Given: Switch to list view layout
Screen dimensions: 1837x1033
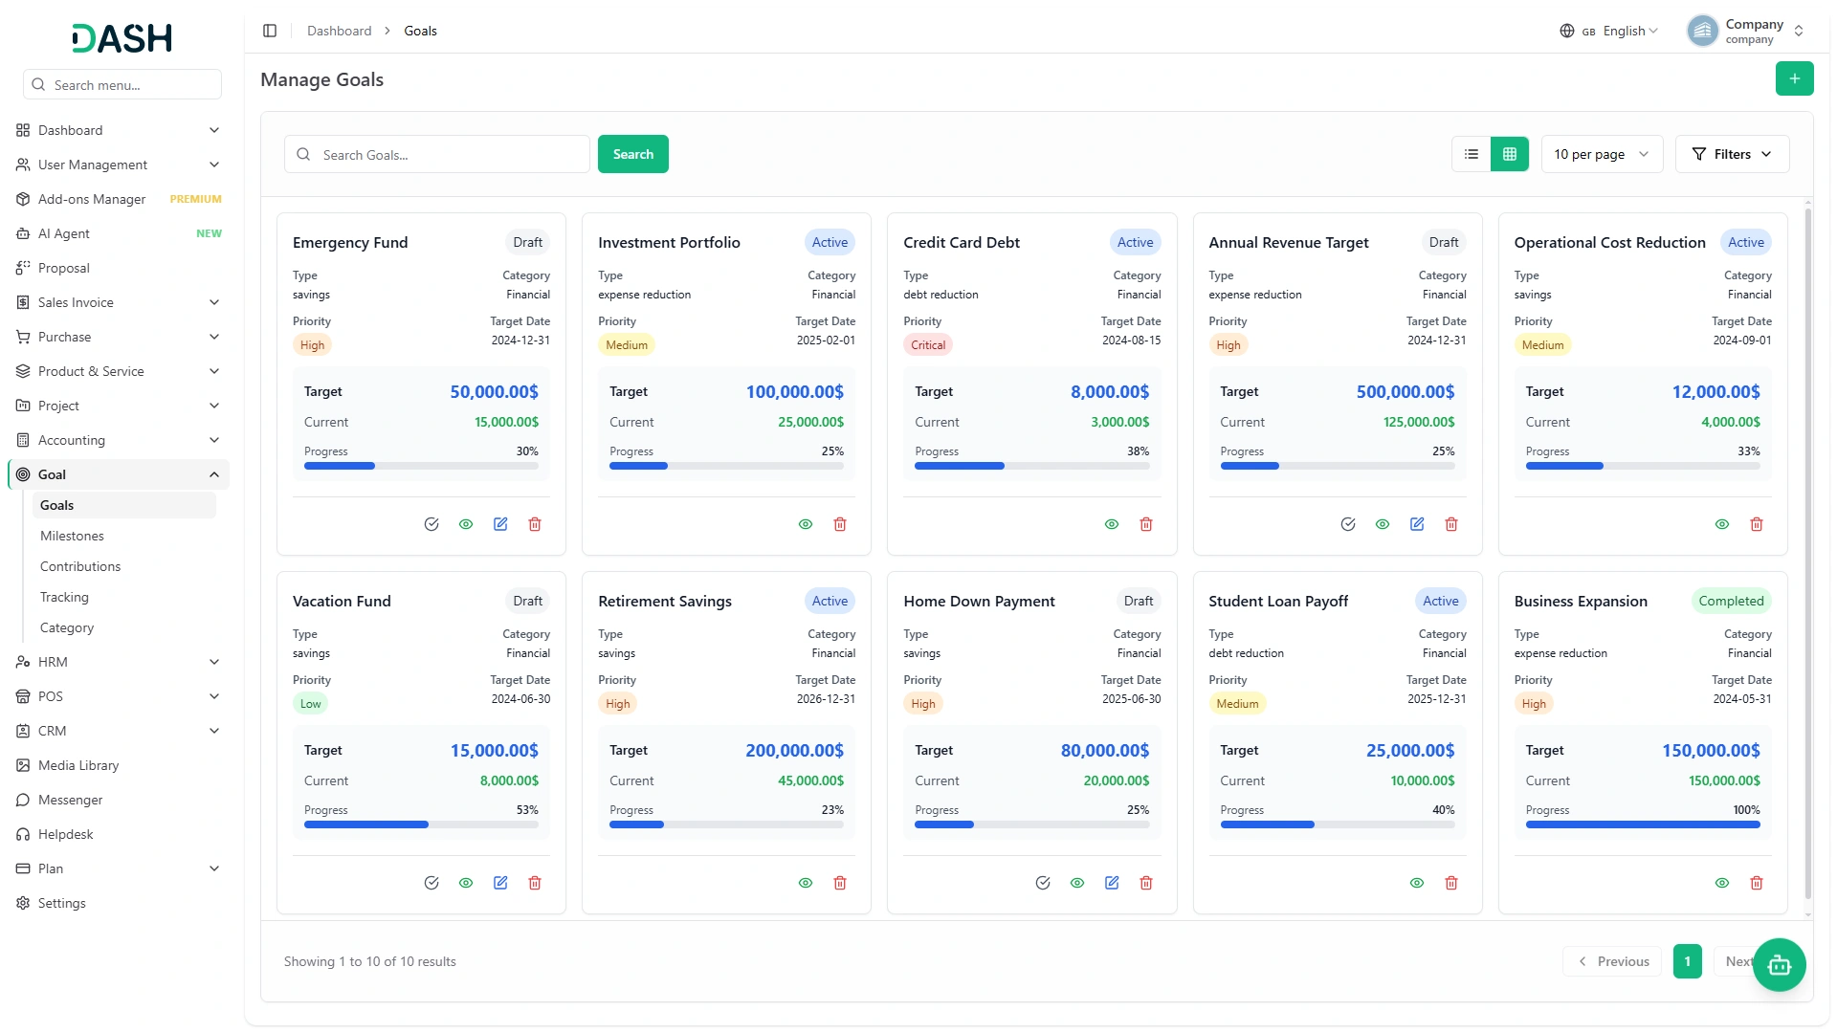Looking at the screenshot, I should pyautogui.click(x=1472, y=154).
